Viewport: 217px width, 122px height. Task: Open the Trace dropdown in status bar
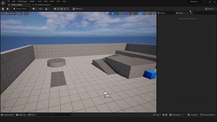[157, 115]
